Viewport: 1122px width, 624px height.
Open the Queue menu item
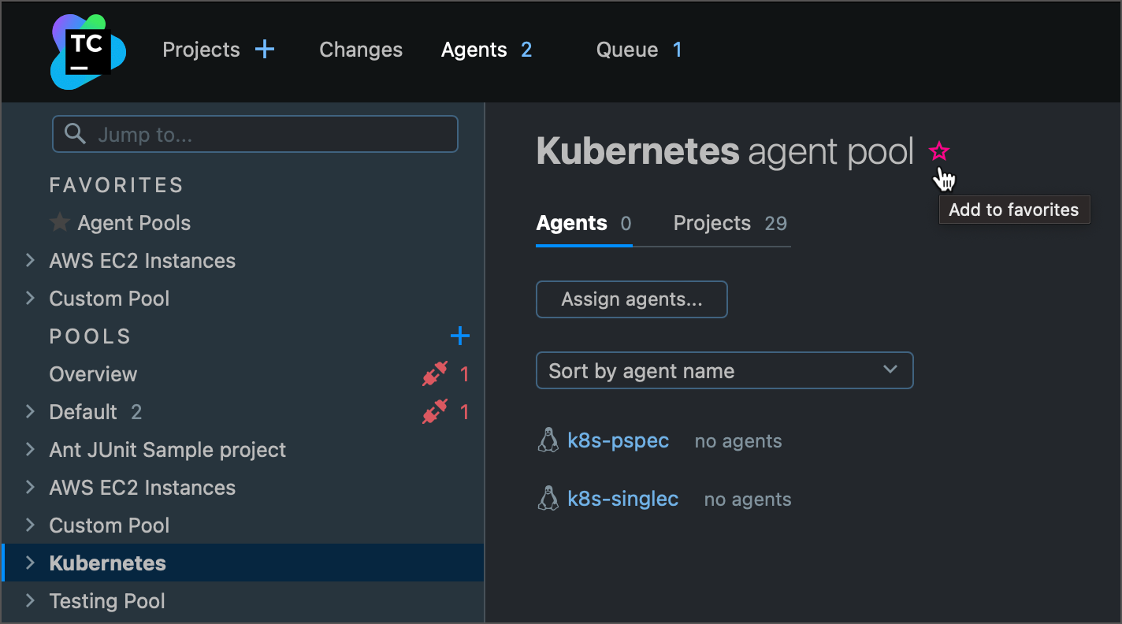(x=627, y=50)
